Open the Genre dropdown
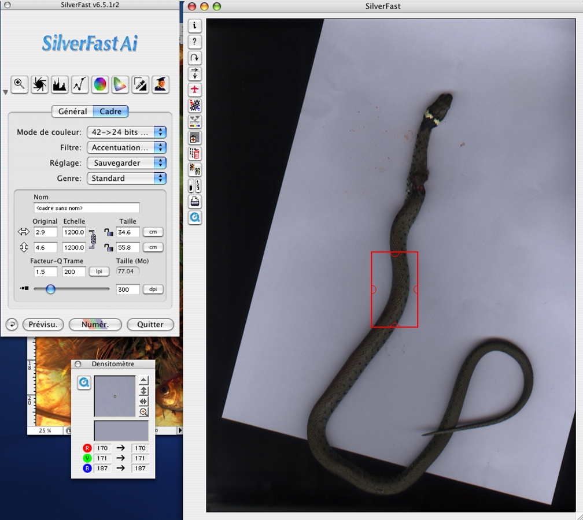583x520 pixels. (x=126, y=179)
